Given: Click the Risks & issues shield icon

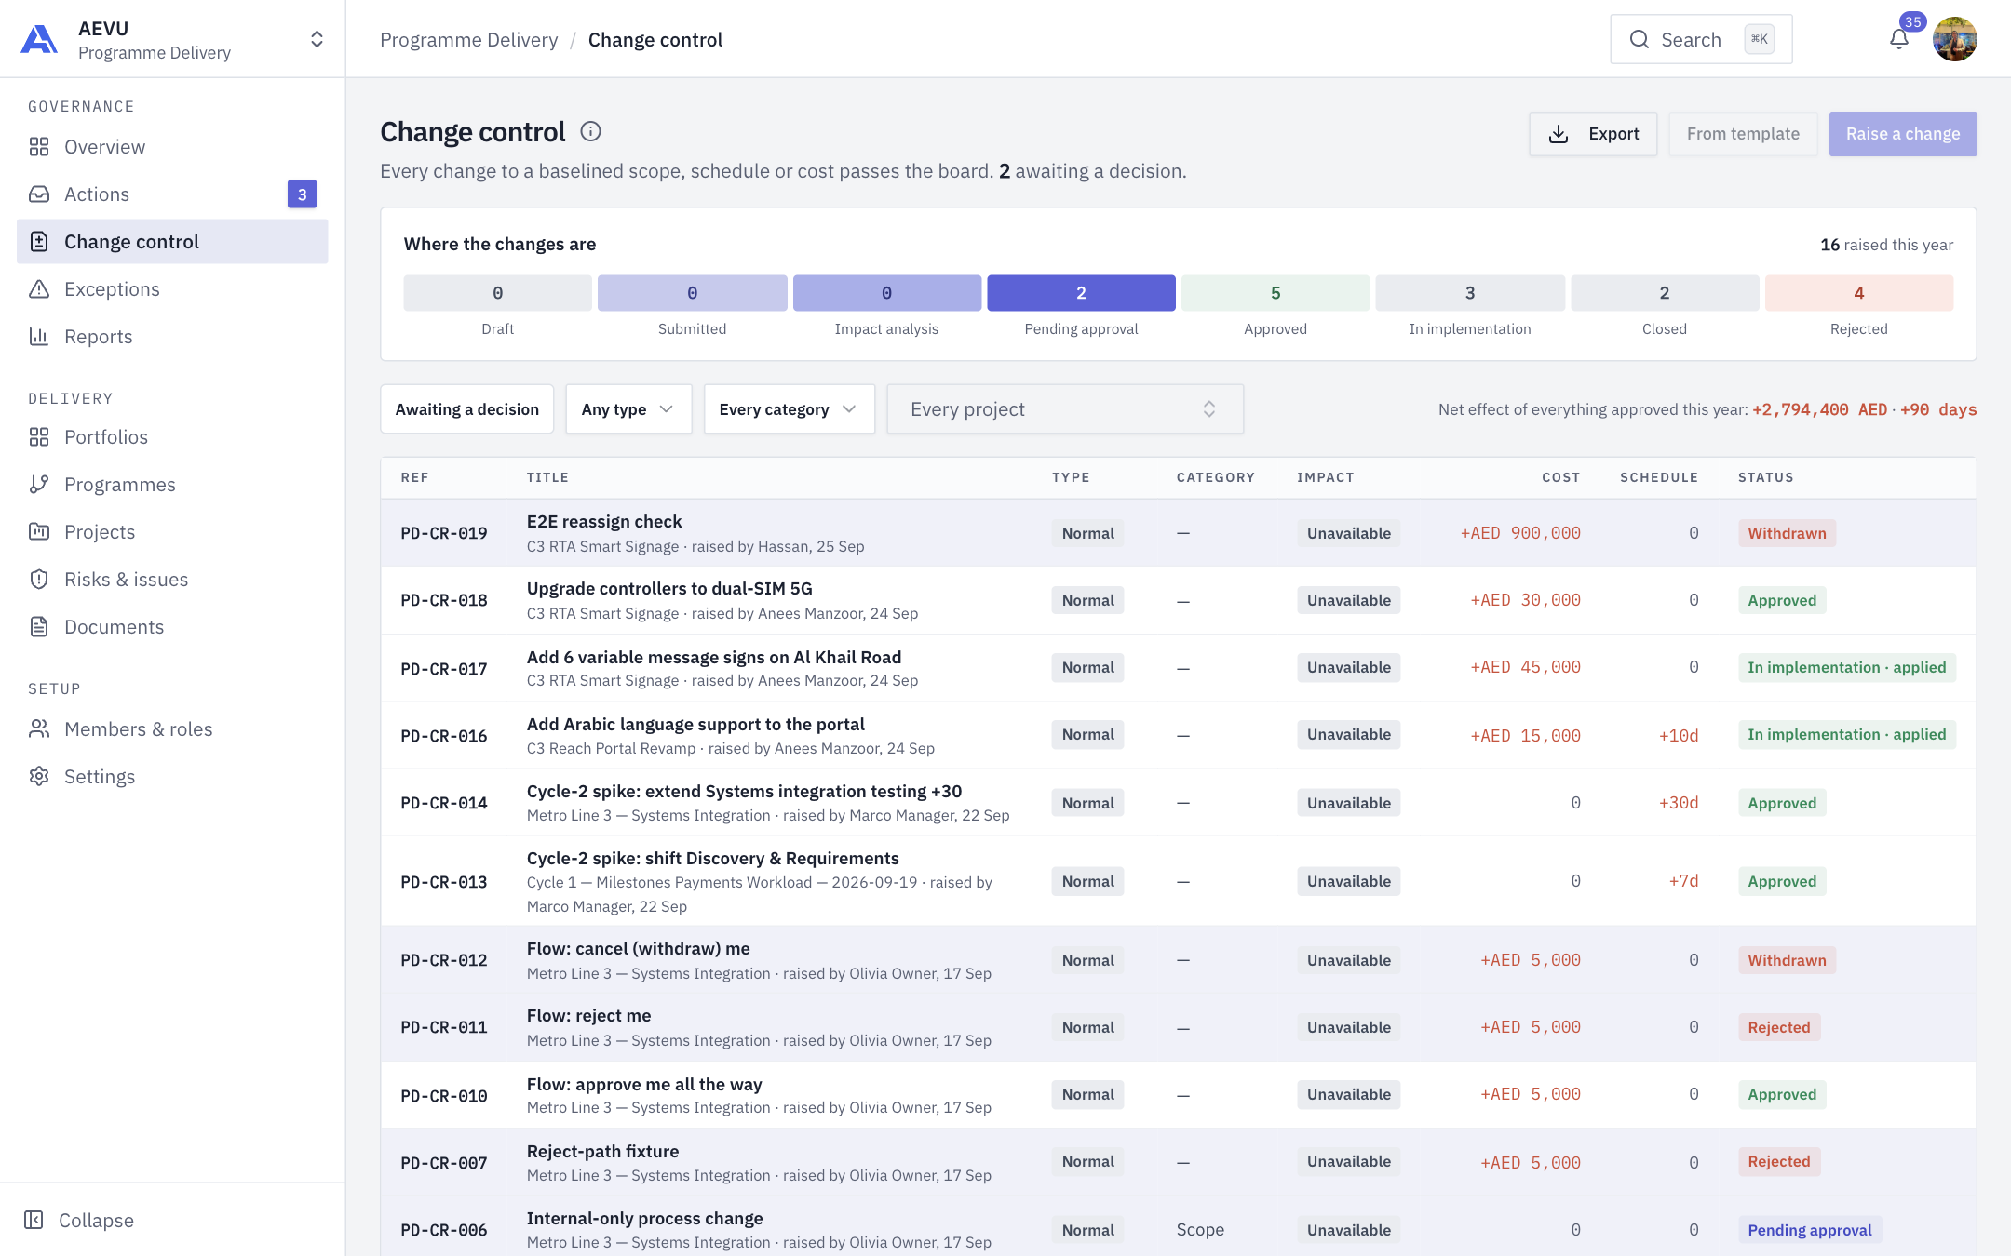Looking at the screenshot, I should [39, 580].
